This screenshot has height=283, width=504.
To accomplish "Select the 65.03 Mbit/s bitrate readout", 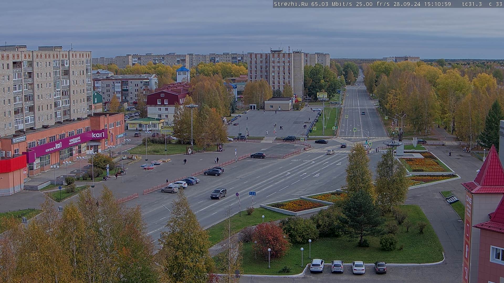I will pos(332,4).
